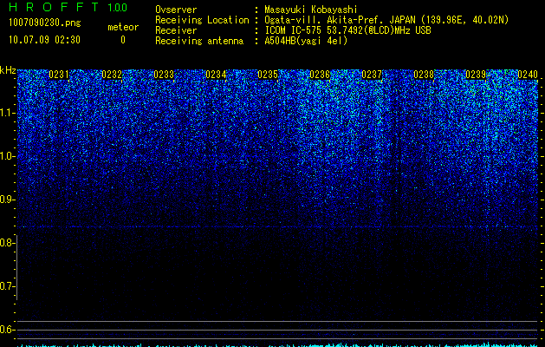545x347 pixels.
Task: Click the 0236 time marker
Action: point(320,75)
